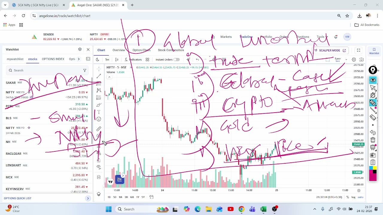Open the Positions page

tap(303, 37)
